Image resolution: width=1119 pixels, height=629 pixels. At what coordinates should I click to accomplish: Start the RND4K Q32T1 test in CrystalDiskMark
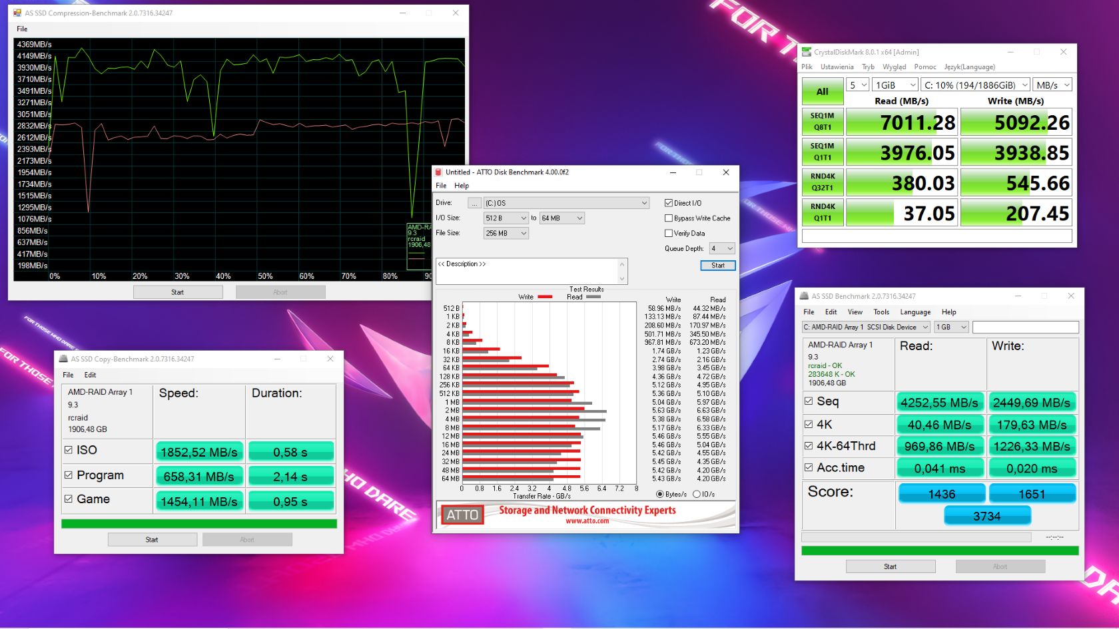822,182
